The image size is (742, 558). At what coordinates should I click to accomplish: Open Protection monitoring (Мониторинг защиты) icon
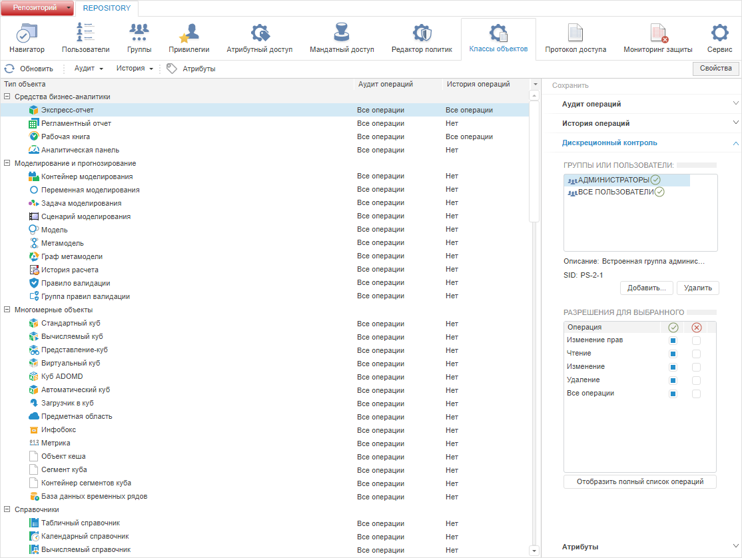(657, 33)
